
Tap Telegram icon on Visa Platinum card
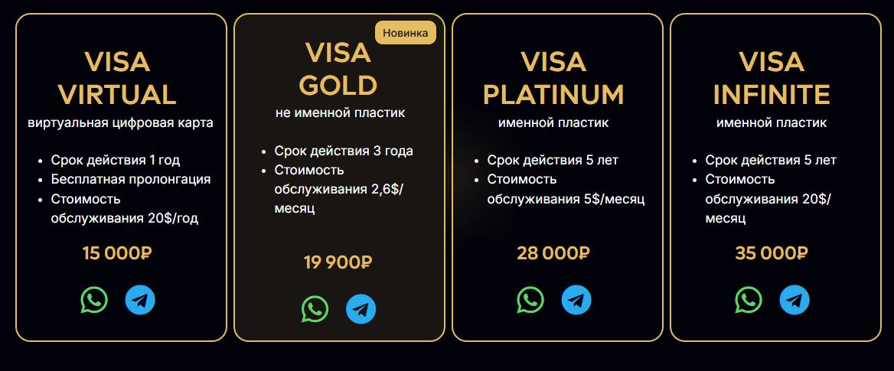tap(576, 300)
